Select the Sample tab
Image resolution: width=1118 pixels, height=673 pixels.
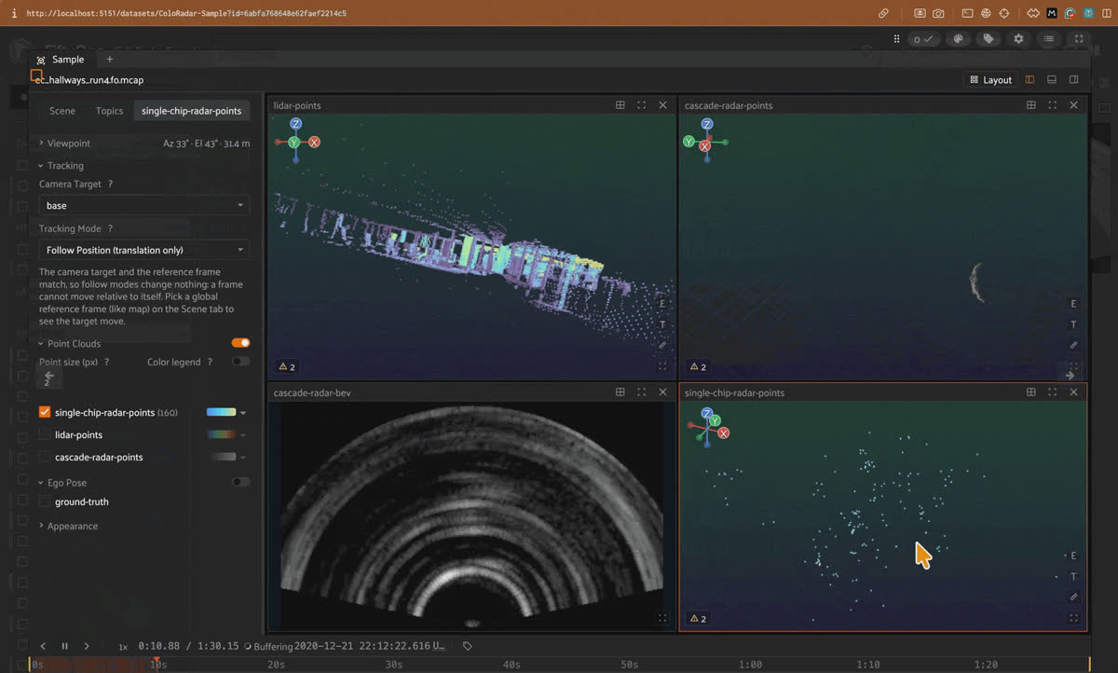(61, 60)
